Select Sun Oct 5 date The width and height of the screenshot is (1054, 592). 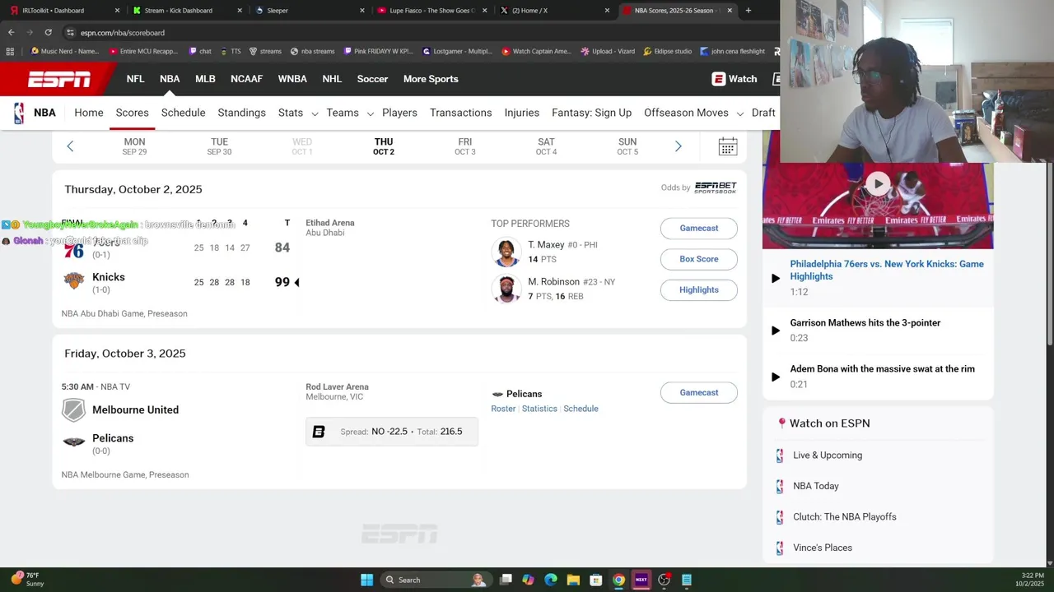(627, 146)
